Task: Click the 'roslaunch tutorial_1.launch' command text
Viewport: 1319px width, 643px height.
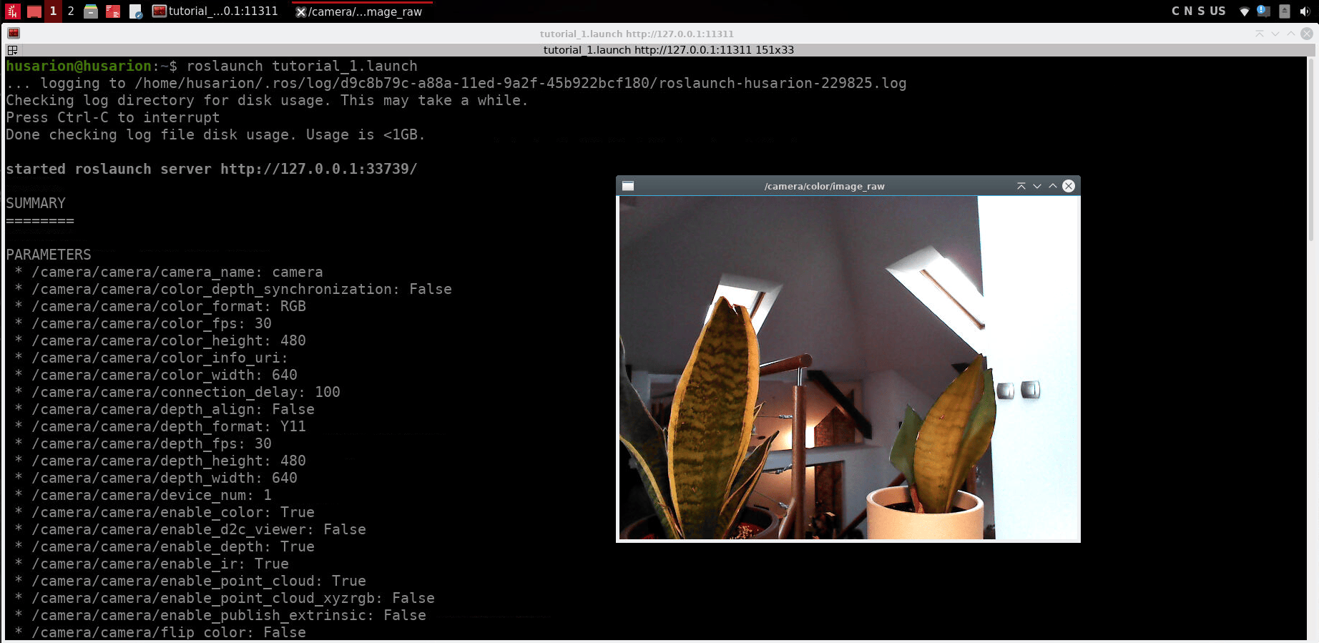Action: (302, 66)
